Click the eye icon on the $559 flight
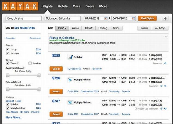This screenshot has height=124, width=173. (x=165, y=63)
